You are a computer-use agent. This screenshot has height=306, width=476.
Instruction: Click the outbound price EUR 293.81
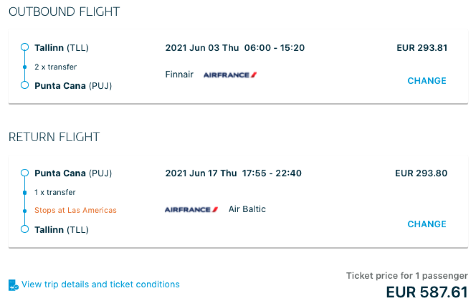pos(422,48)
